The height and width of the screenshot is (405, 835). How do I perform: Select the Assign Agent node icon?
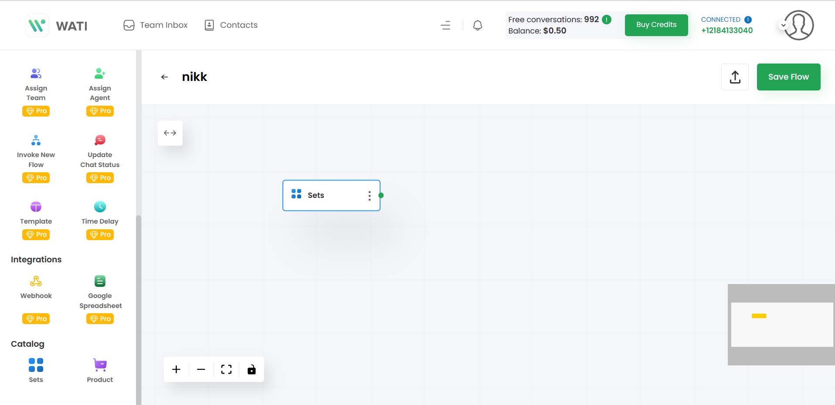pyautogui.click(x=100, y=73)
